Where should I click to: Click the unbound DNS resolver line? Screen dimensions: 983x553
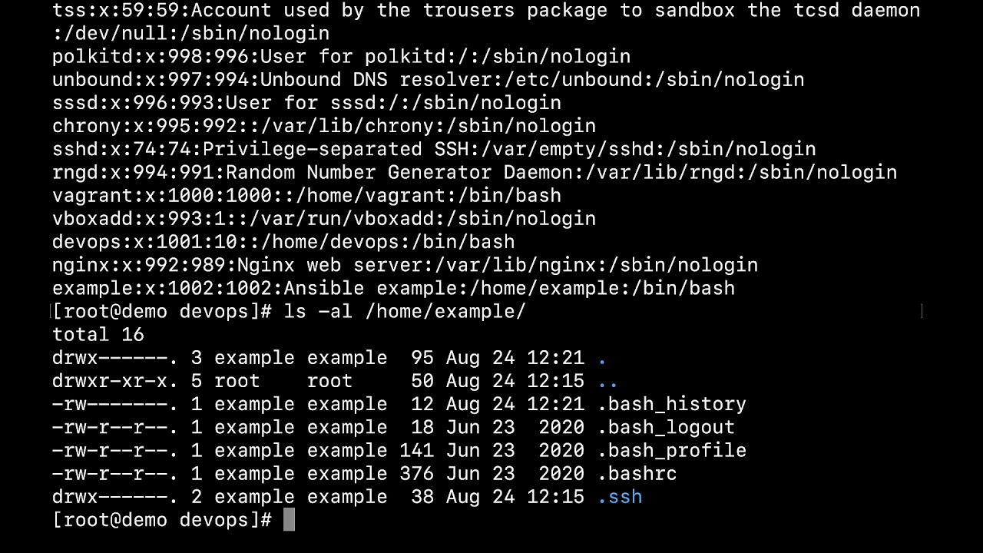coord(428,79)
